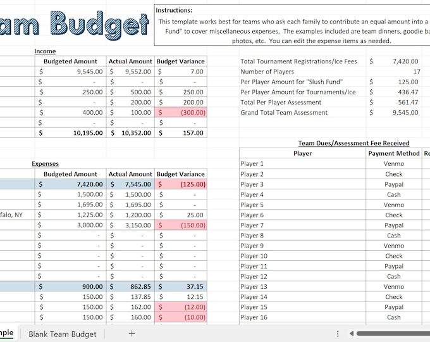430x342 pixels.
Task: Select the Player 7 name cell
Action: [302, 225]
